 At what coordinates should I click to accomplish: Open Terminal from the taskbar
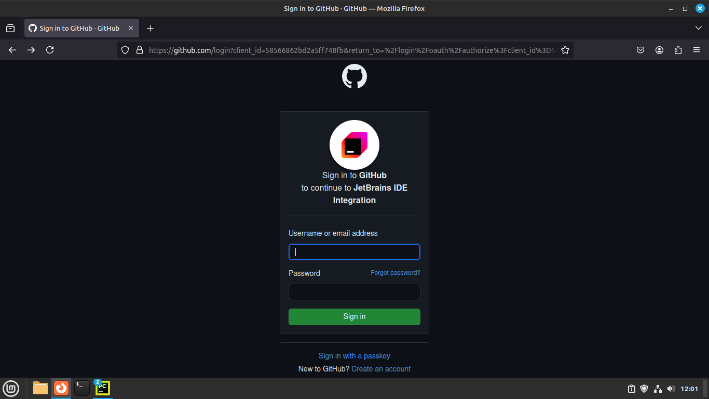click(82, 388)
